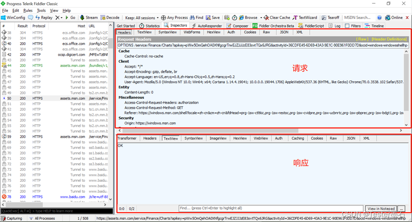Select response WebView tab
This screenshot has height=222, width=412.
coord(261,138)
